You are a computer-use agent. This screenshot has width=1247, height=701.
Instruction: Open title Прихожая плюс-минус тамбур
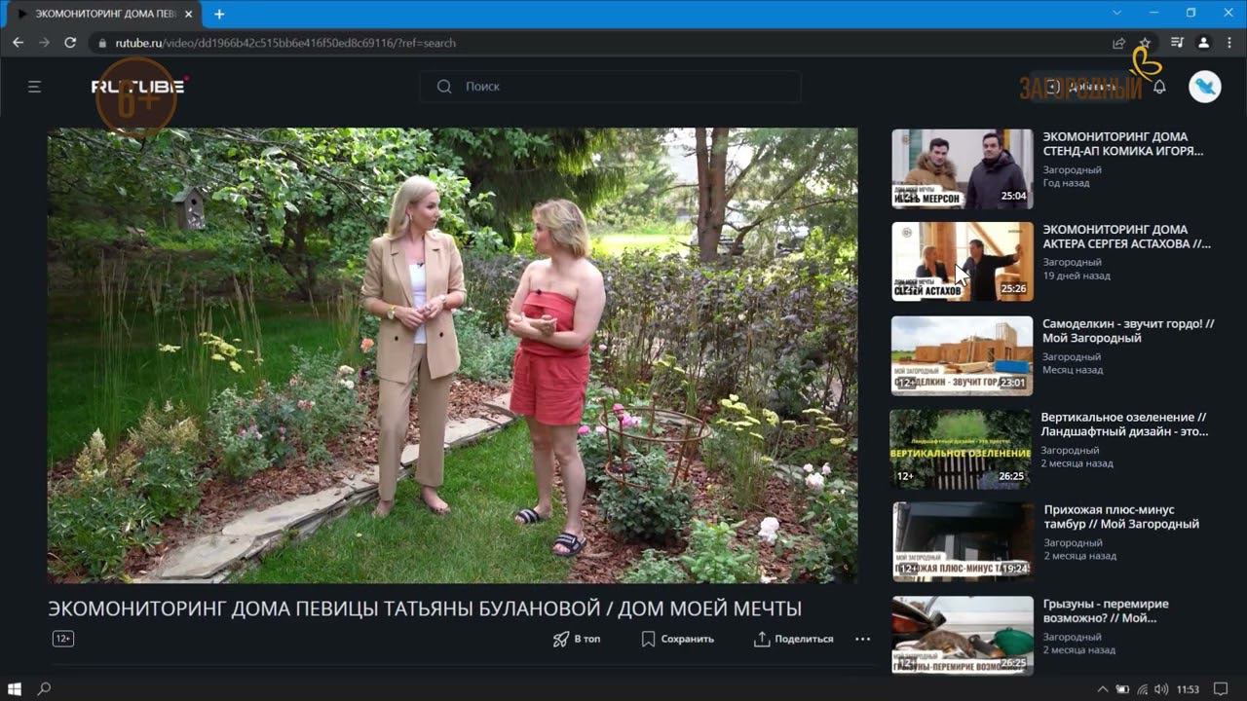coord(1121,517)
